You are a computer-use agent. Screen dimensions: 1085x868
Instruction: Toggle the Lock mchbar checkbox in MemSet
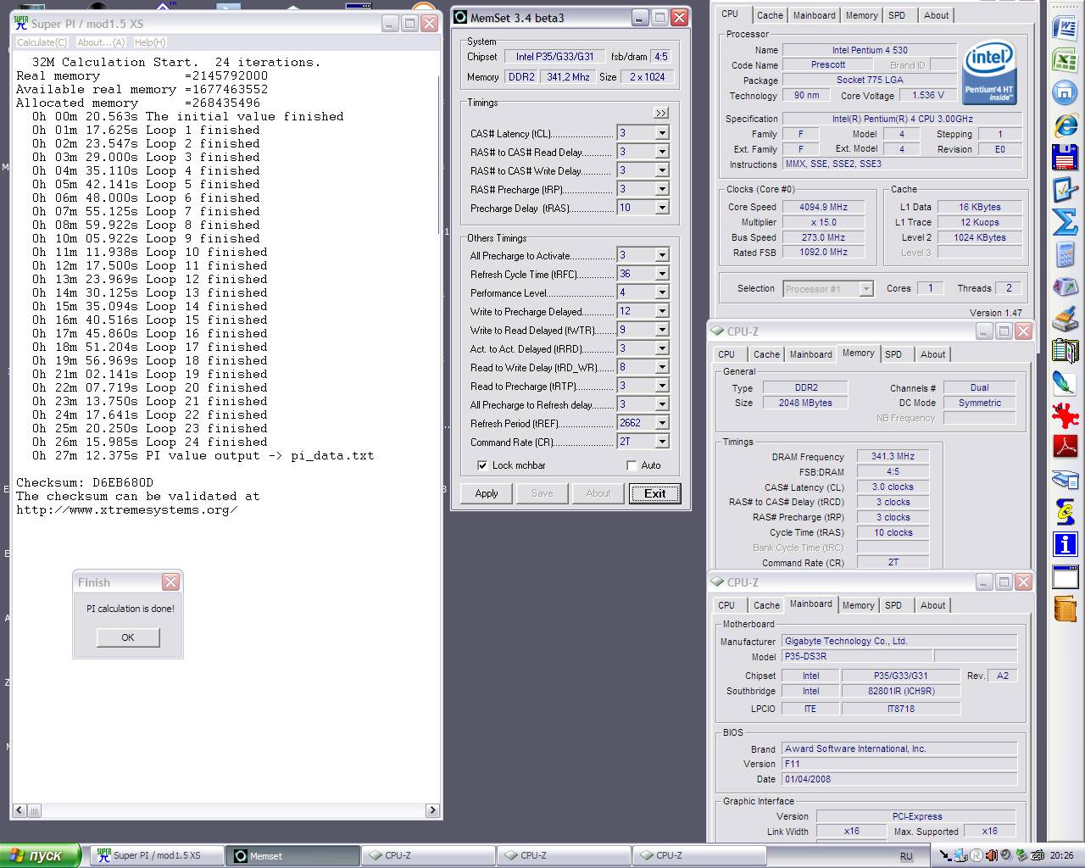[x=482, y=465]
